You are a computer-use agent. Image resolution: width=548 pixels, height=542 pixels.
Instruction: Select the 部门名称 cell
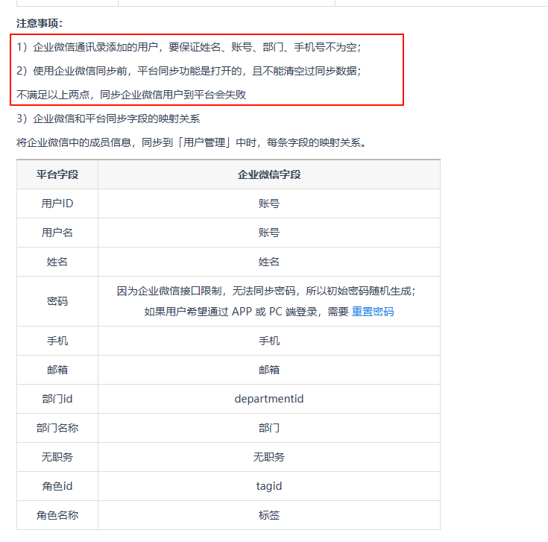point(57,428)
